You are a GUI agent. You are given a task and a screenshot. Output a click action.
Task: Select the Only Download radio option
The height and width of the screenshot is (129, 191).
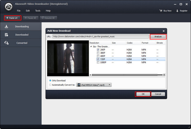point(50,80)
